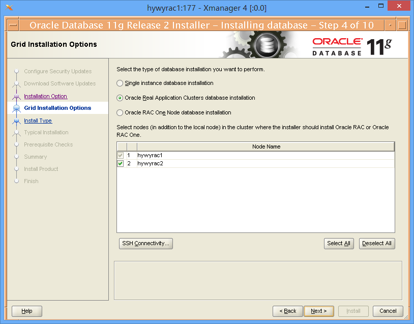Viewport: 414px width, 324px height.
Task: Click Typical Installation step label
Action: click(46, 132)
